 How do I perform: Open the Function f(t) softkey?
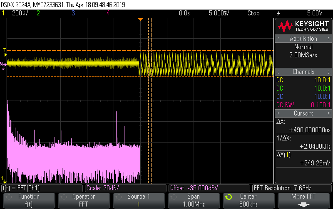click(x=29, y=200)
